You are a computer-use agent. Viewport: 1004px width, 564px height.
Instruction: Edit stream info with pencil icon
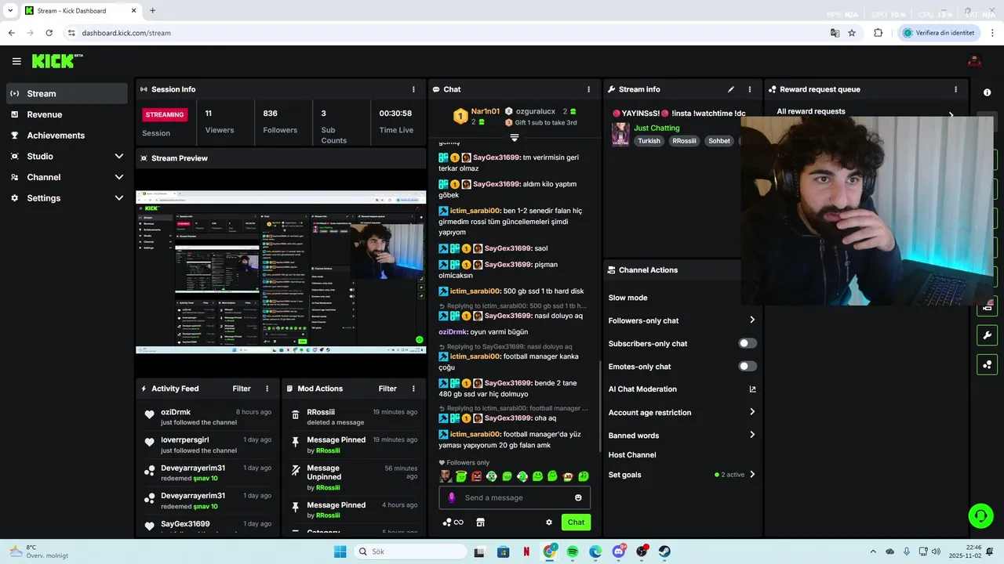pos(731,89)
